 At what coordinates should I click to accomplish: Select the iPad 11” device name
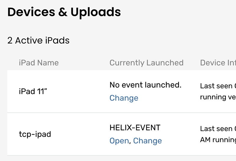pyautogui.click(x=33, y=91)
